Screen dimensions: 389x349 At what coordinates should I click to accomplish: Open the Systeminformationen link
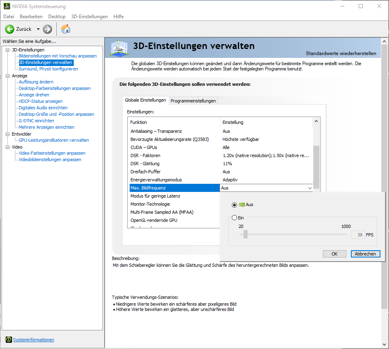point(34,340)
